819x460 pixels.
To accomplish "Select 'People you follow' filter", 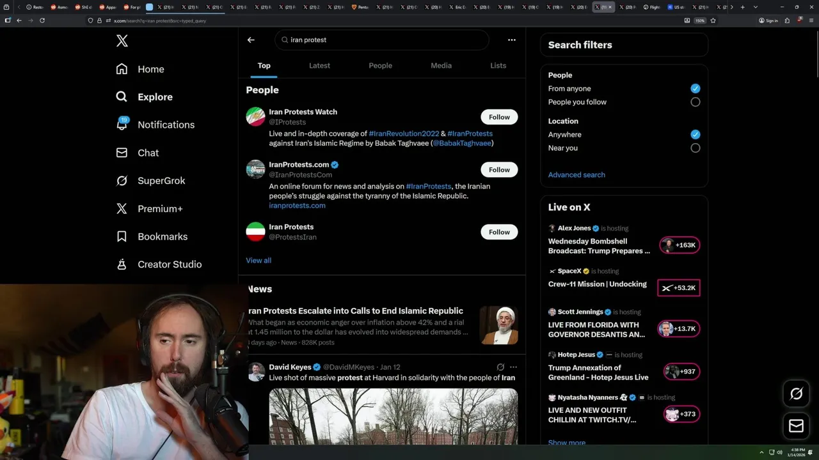I will click(696, 102).
